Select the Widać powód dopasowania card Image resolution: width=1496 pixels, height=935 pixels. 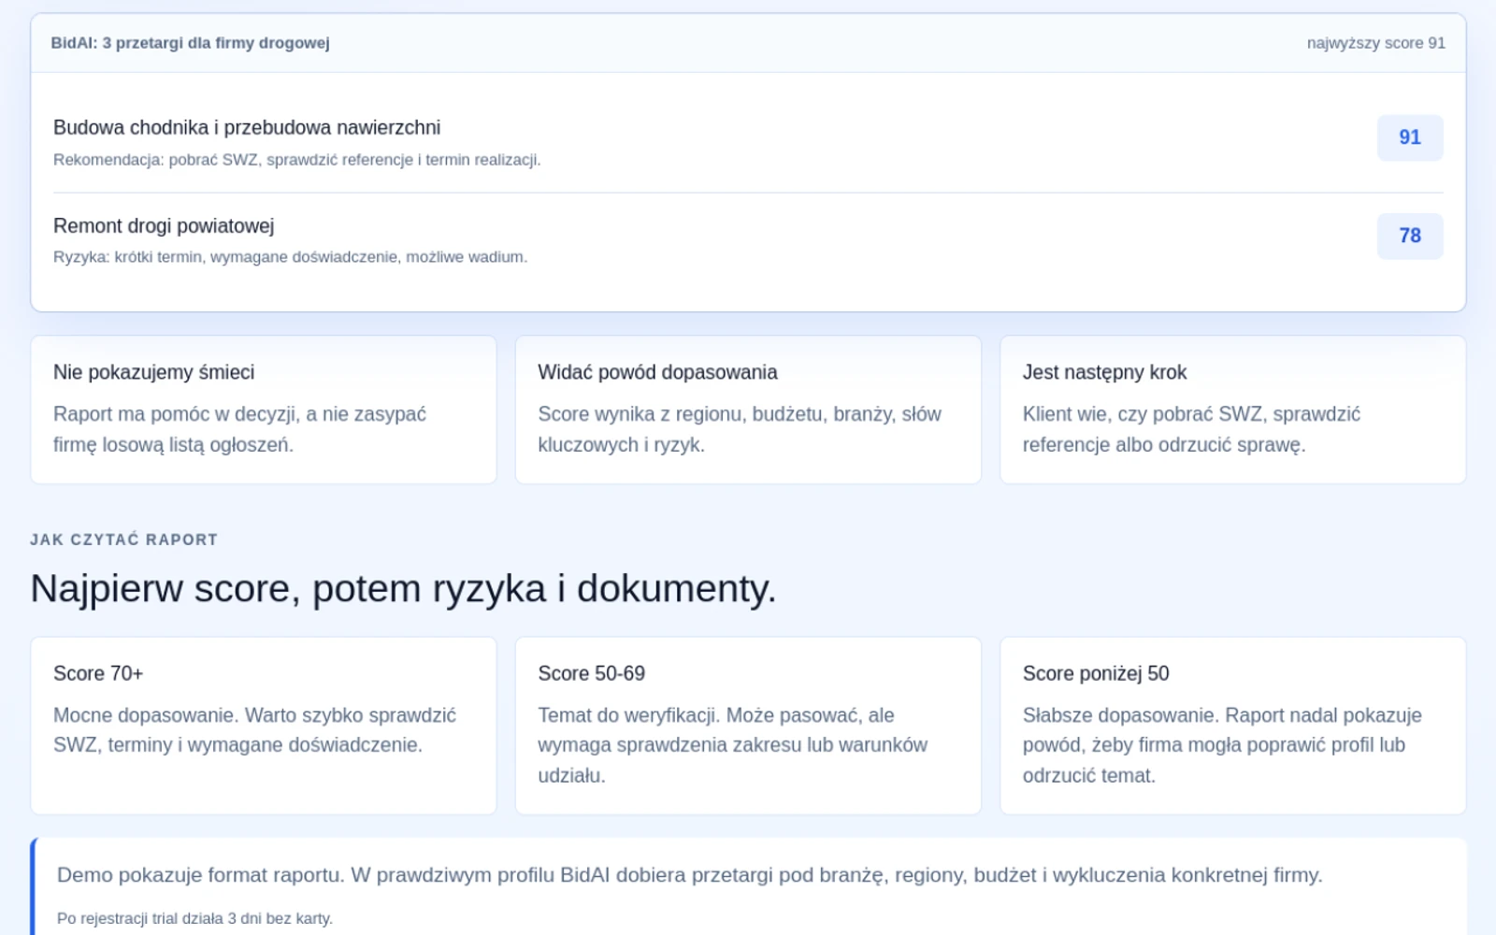748,410
